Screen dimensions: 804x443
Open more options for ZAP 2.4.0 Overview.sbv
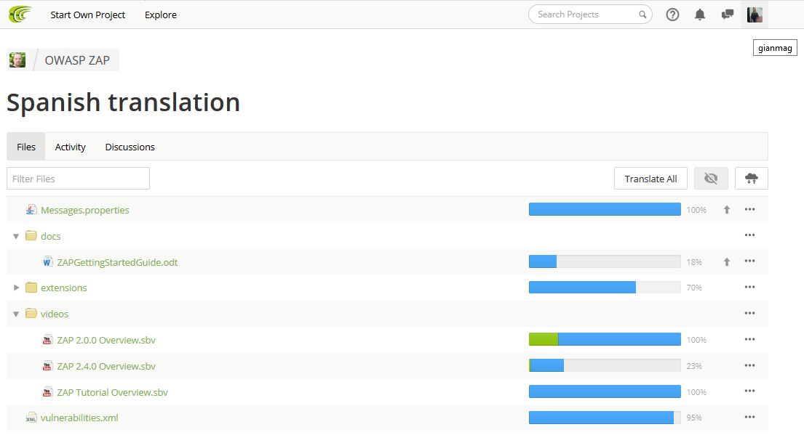point(749,365)
